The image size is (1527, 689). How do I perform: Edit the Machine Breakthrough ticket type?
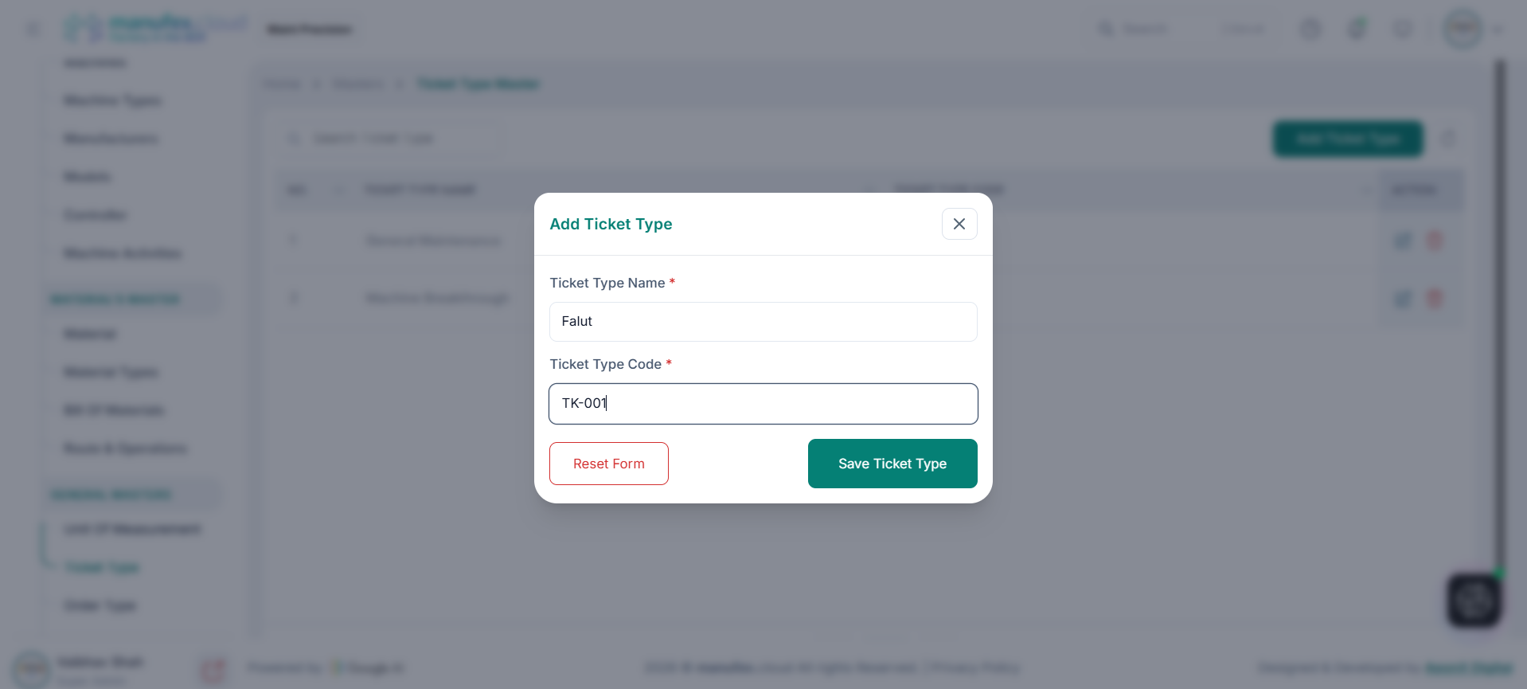pos(1403,299)
